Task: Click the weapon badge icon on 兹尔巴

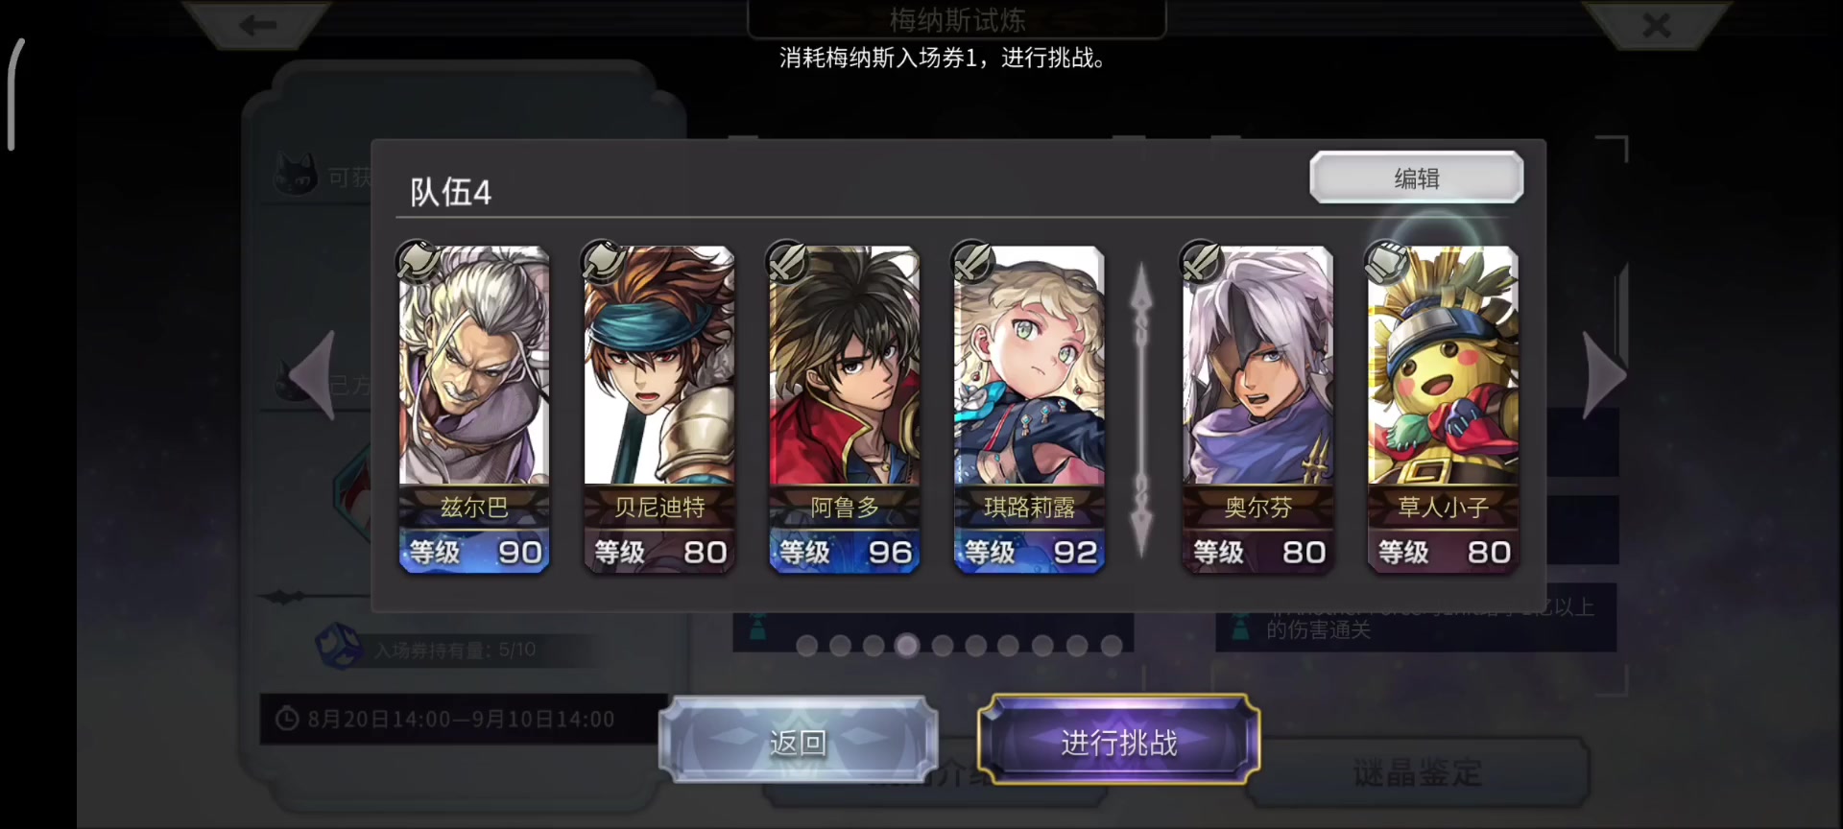Action: click(418, 260)
